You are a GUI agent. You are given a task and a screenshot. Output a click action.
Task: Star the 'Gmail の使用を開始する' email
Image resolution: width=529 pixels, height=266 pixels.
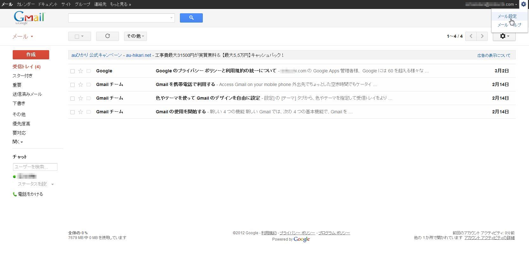click(x=81, y=112)
